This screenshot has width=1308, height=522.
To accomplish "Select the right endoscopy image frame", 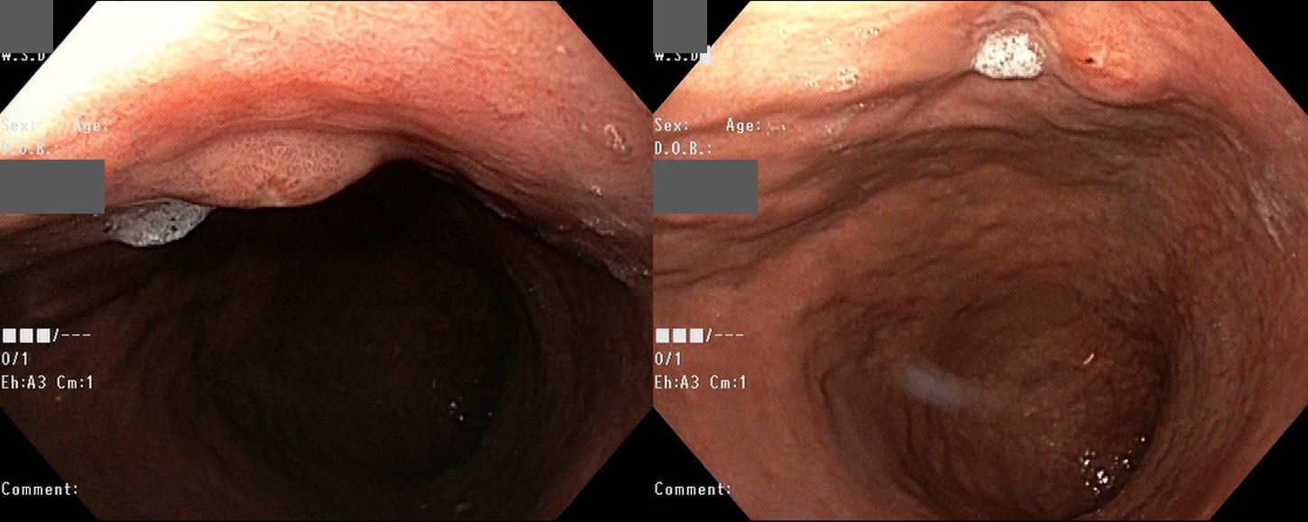I will [x=981, y=261].
